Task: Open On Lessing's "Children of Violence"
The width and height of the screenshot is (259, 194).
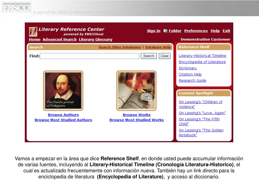Action: point(201,104)
